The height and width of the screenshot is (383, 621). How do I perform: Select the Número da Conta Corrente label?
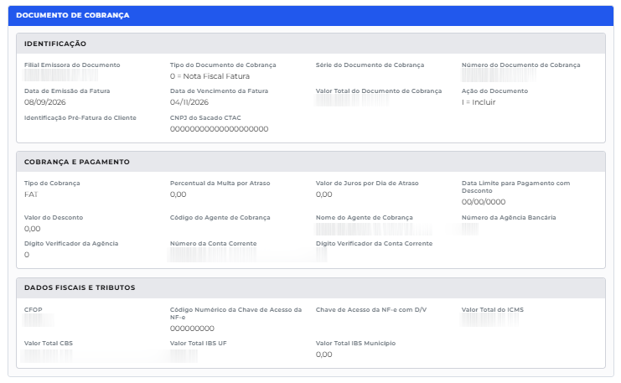point(213,244)
